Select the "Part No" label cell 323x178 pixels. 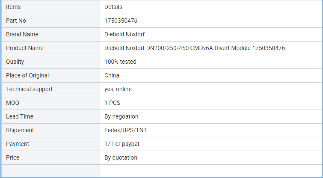tap(16, 21)
